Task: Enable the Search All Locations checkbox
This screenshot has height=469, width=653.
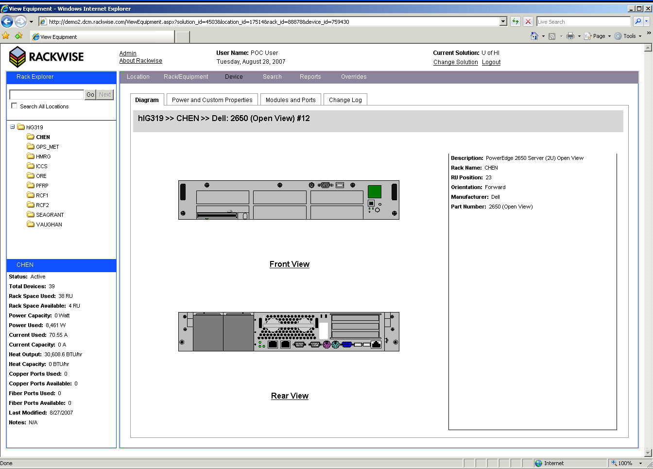Action: [x=14, y=106]
